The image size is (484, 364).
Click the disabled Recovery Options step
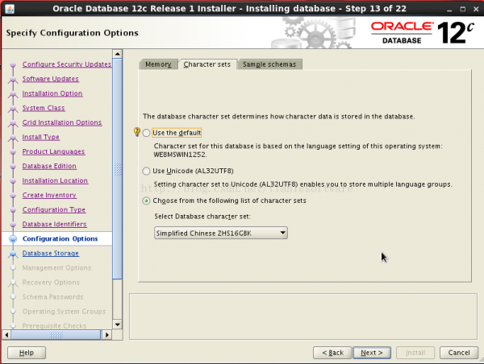51,283
